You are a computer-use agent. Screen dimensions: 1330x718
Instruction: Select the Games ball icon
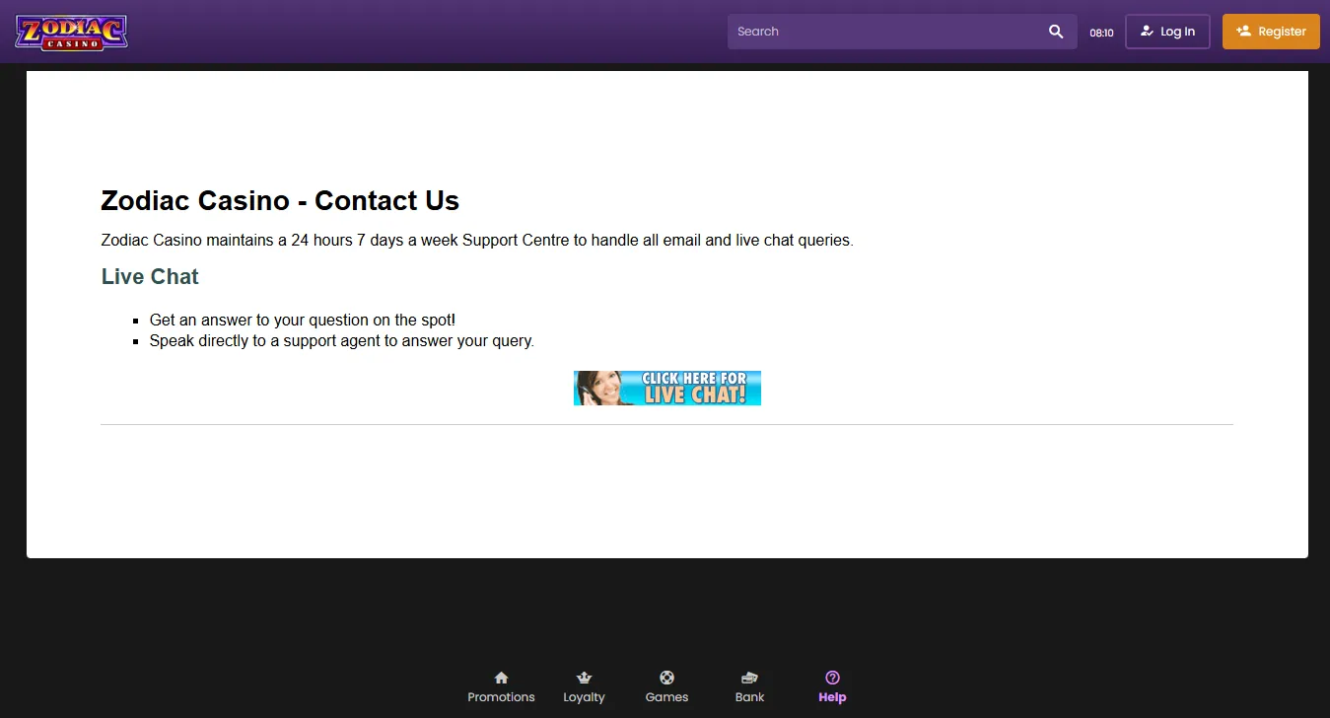coord(666,678)
